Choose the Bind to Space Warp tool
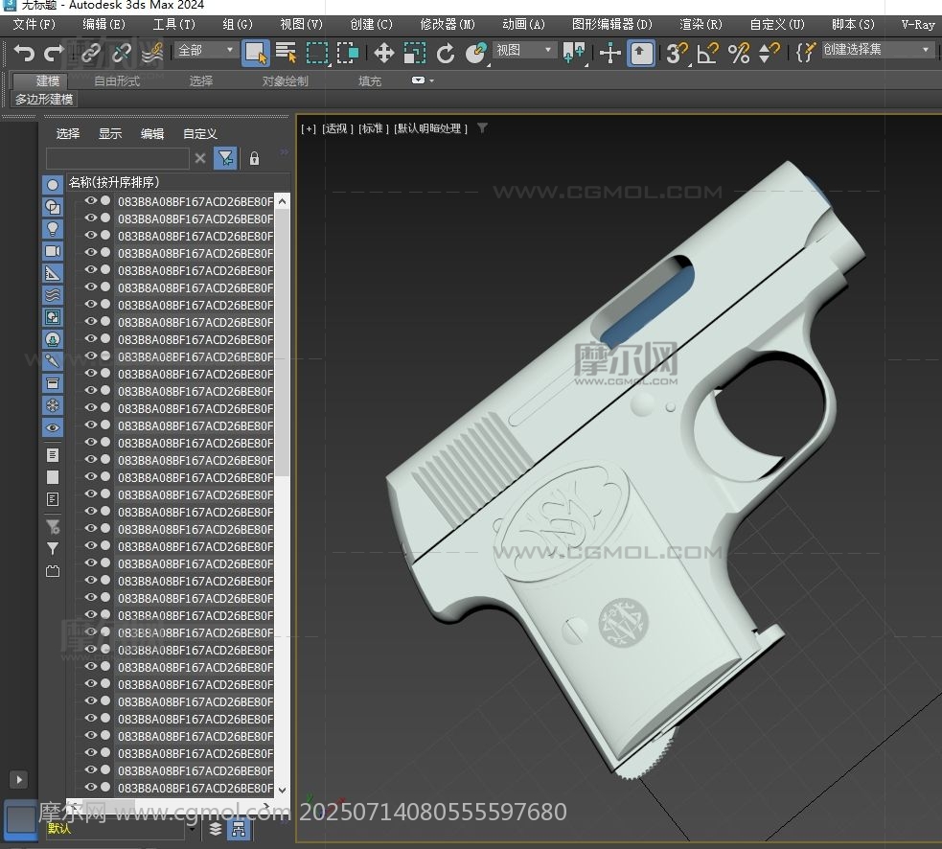 click(152, 53)
